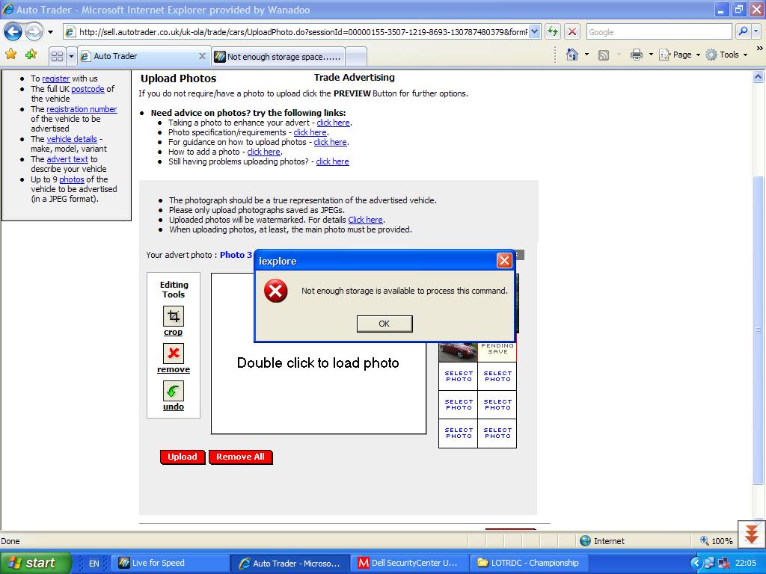This screenshot has height=574, width=766.
Task: Click the Add to Favorites icon
Action: (31, 55)
